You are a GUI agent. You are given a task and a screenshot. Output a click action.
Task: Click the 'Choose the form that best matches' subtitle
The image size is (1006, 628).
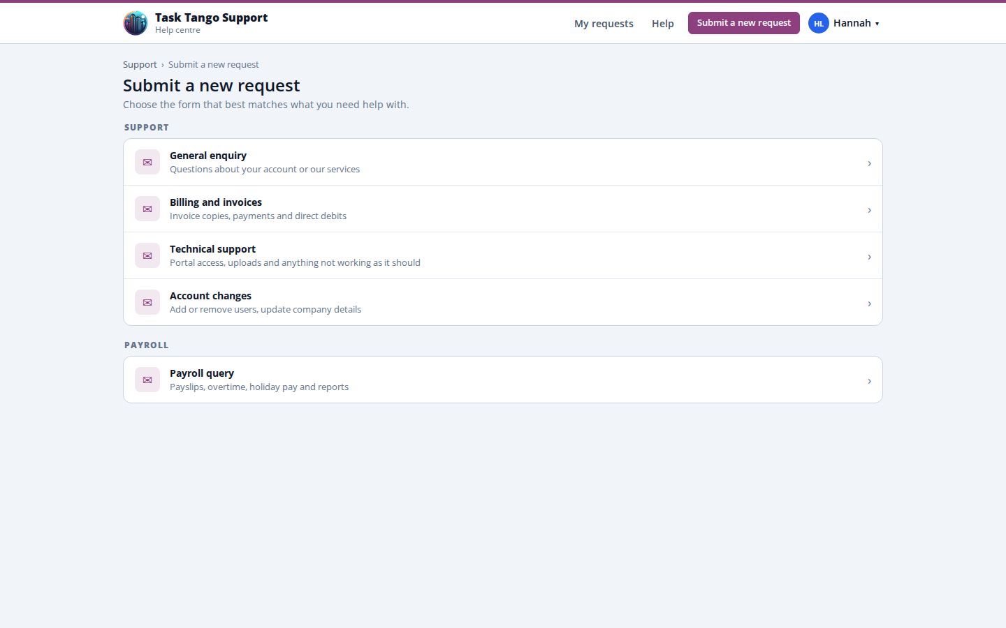(x=265, y=105)
